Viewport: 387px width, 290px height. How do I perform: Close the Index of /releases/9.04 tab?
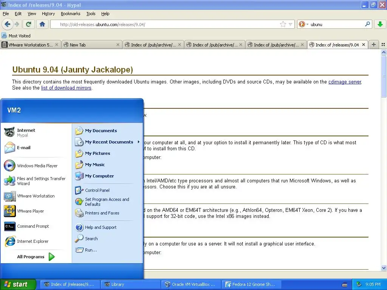(x=364, y=45)
